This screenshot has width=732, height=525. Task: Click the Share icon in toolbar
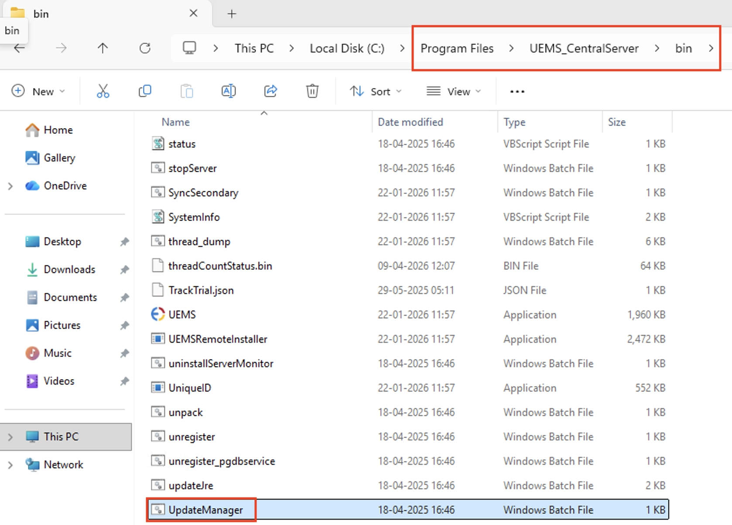[270, 91]
